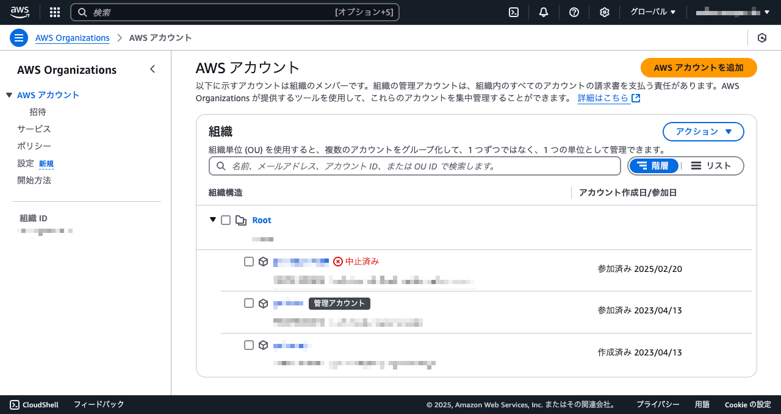Toggle the blue hamburger navigation menu

(x=19, y=38)
